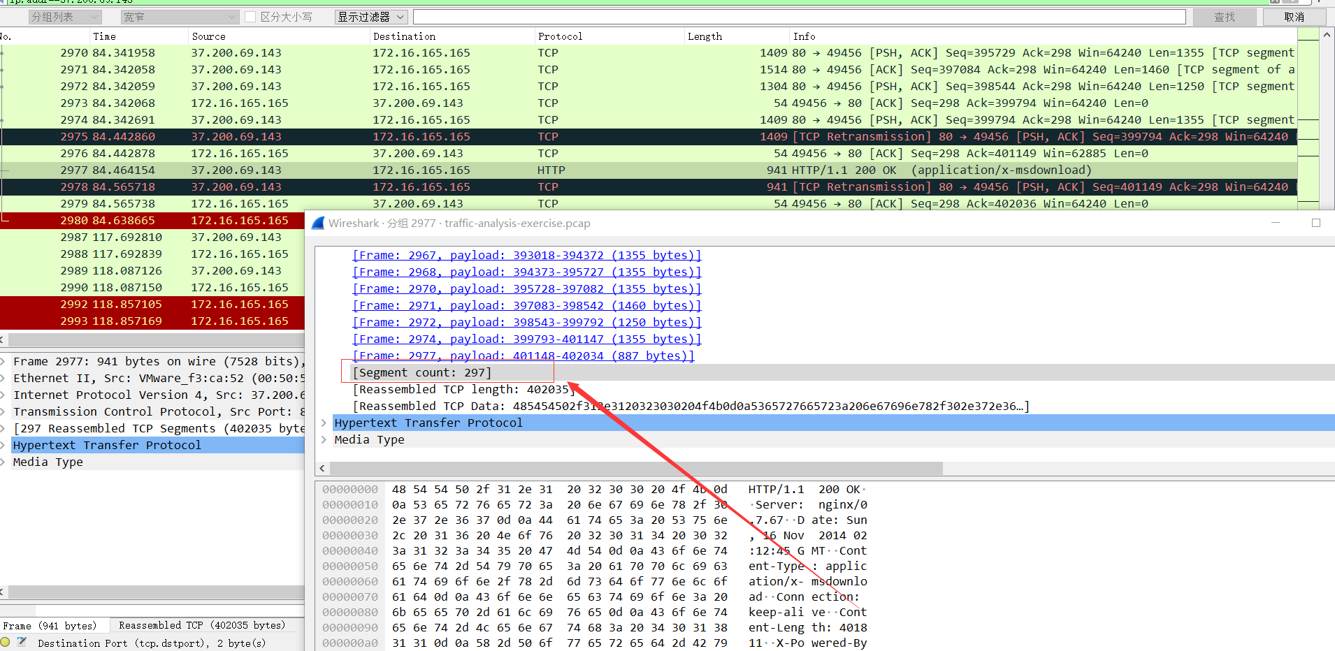The height and width of the screenshot is (651, 1335).
Task: Sort by the Length column header
Action: coord(737,36)
